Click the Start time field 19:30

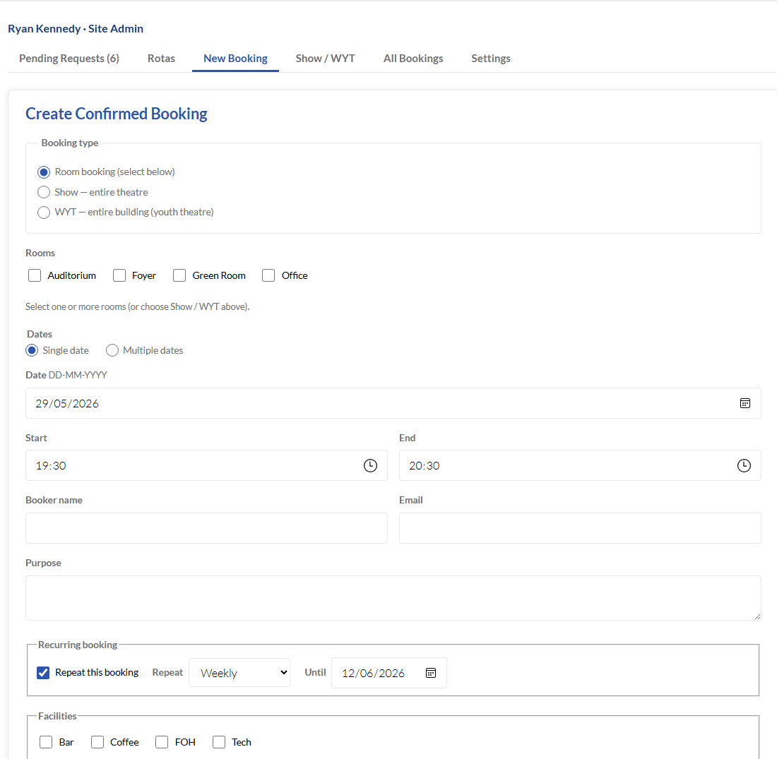point(206,465)
